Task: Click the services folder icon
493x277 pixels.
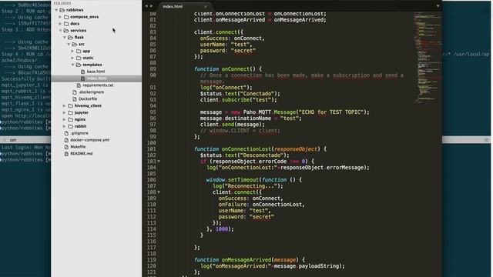Action: tap(66, 31)
